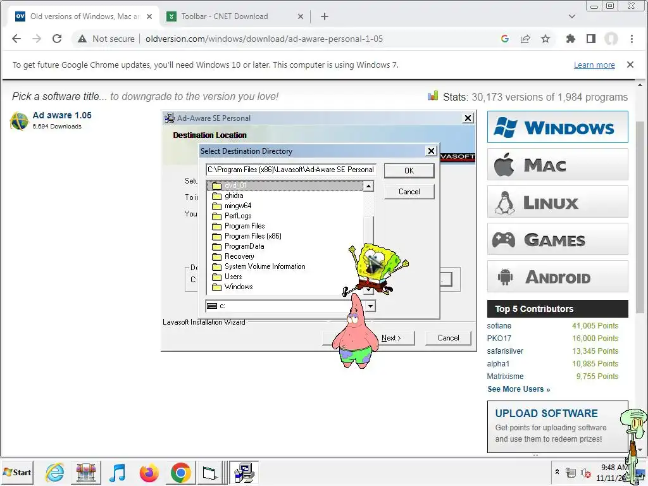Screen dimensions: 648x486
Task: Click the Chrome taskbar icon
Action: pyautogui.click(x=180, y=472)
